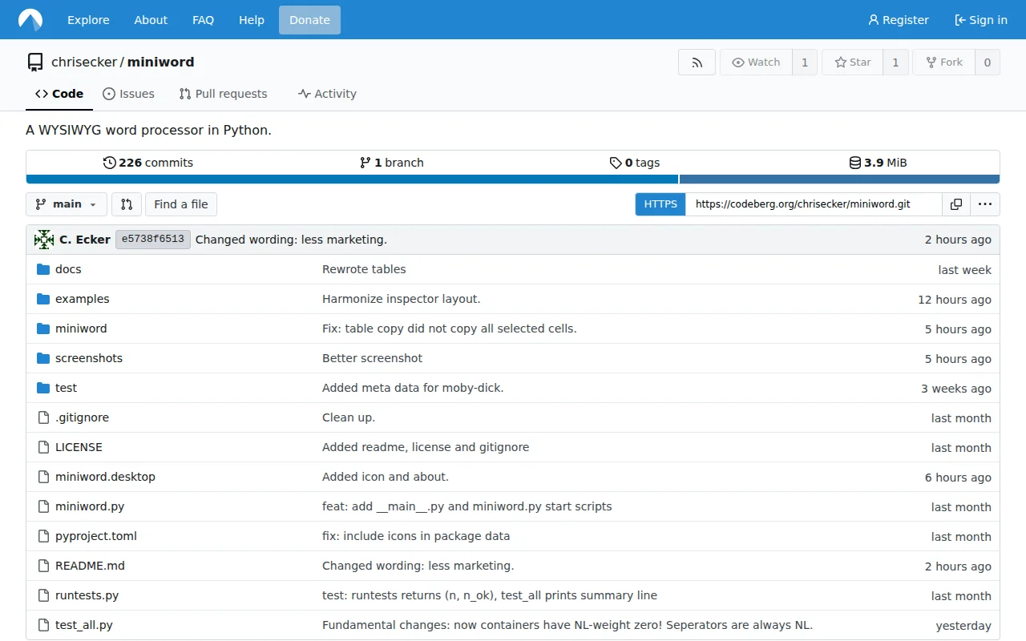Click the Find a file button

[x=181, y=204]
